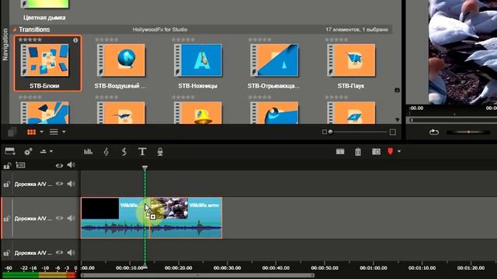Select the STB-Паук transition
The image size is (497, 279).
coord(351,60)
